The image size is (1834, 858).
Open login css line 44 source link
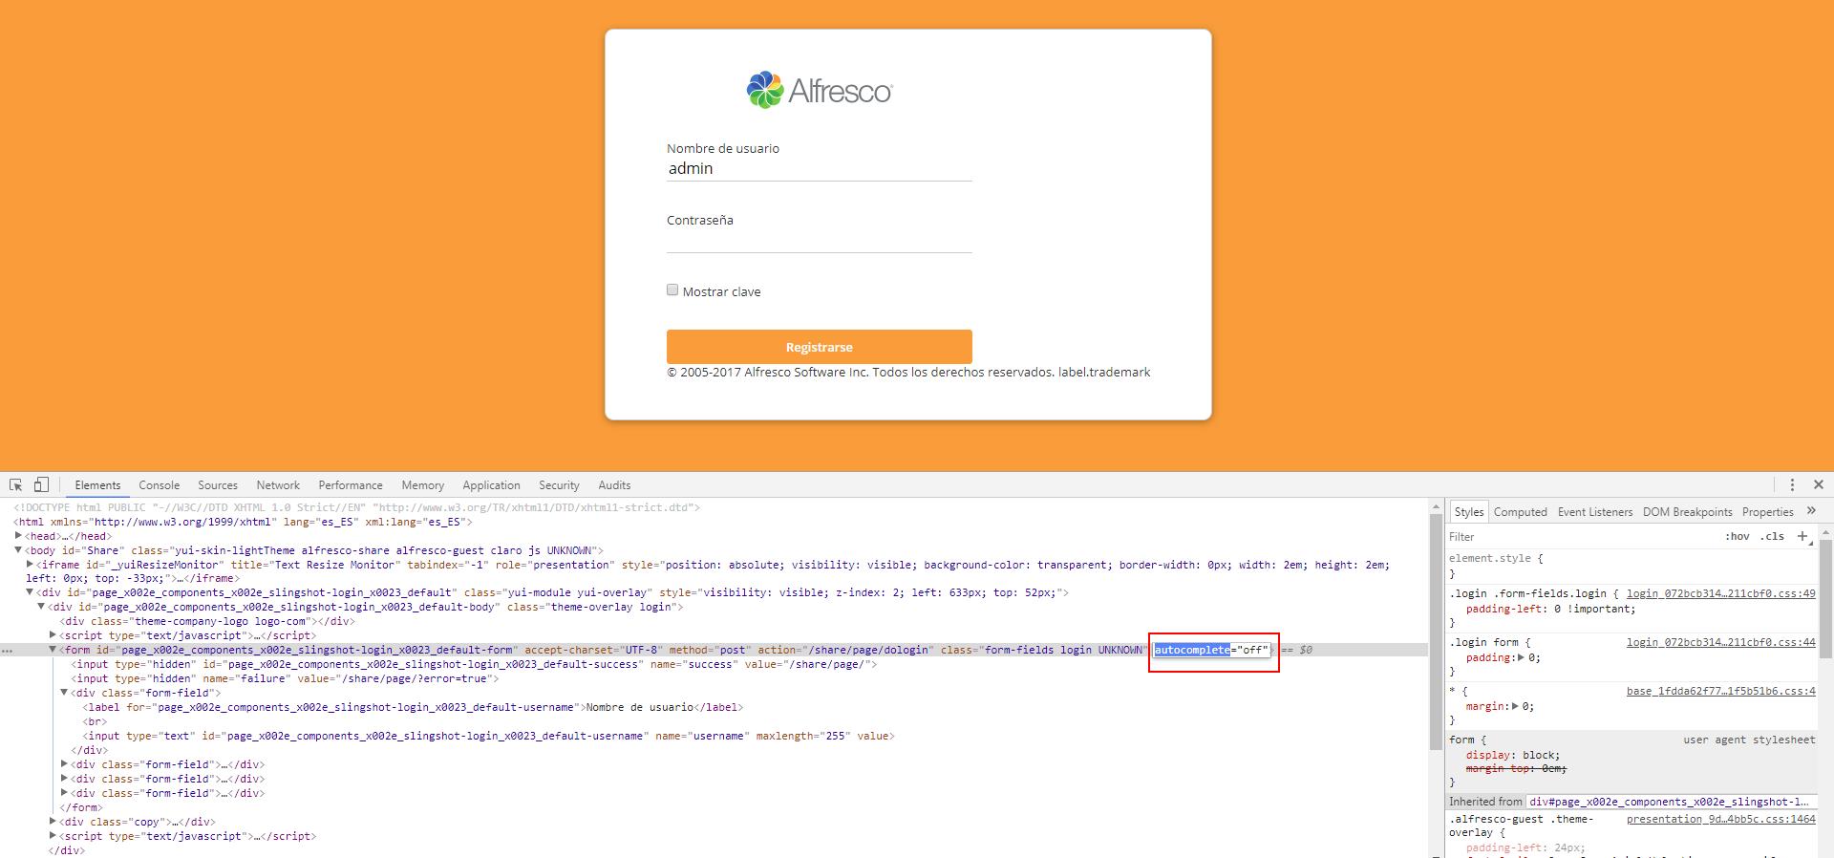point(1720,642)
